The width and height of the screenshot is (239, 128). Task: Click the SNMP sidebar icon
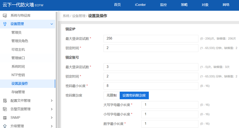click(x=5, y=118)
